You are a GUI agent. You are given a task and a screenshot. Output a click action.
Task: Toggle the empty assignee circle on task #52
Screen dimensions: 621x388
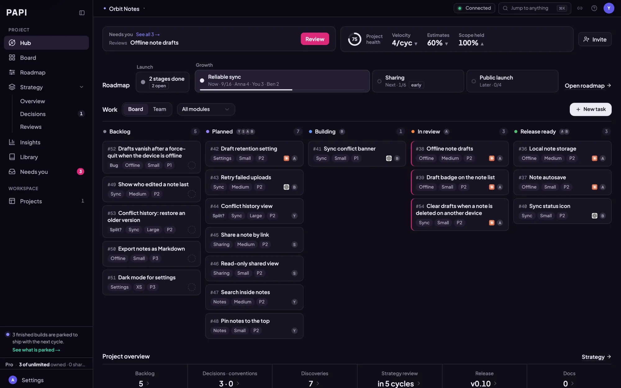point(192,165)
